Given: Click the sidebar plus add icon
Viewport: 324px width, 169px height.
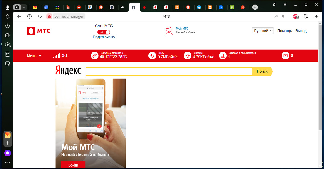Looking at the screenshot, I should pyautogui.click(x=8, y=143).
